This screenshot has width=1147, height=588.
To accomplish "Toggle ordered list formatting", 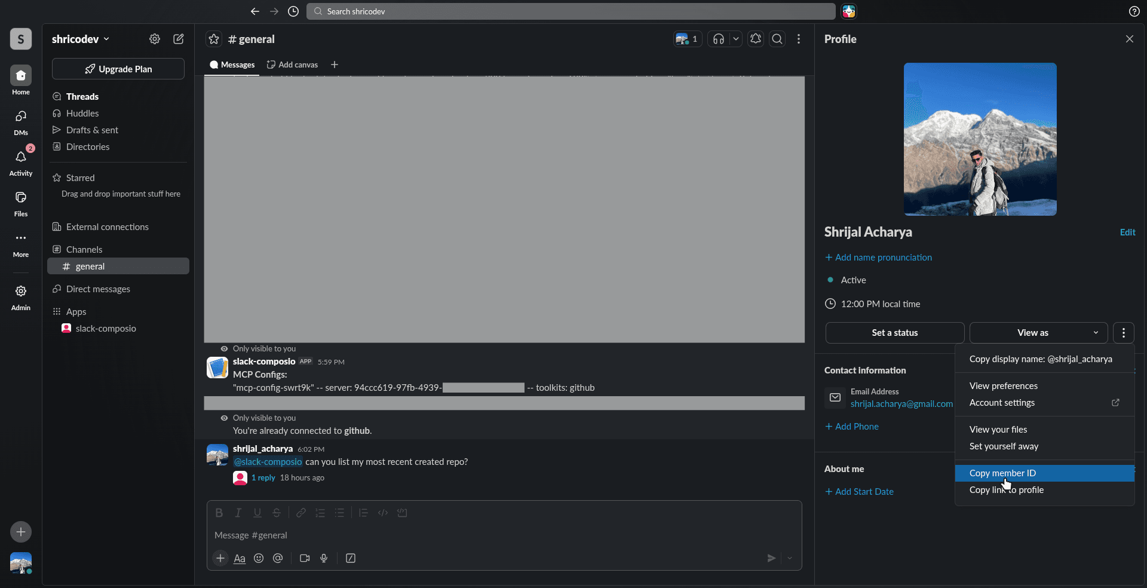I will (x=320, y=513).
